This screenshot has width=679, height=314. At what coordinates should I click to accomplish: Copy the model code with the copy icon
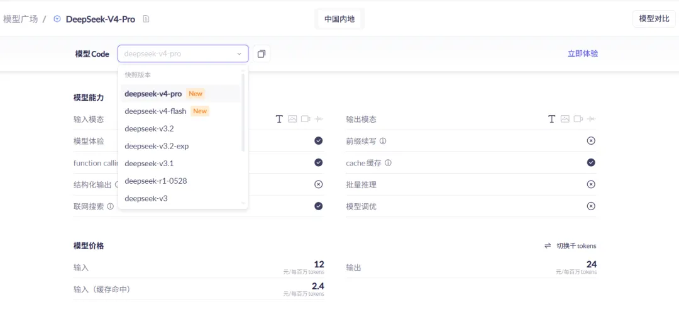tap(262, 53)
